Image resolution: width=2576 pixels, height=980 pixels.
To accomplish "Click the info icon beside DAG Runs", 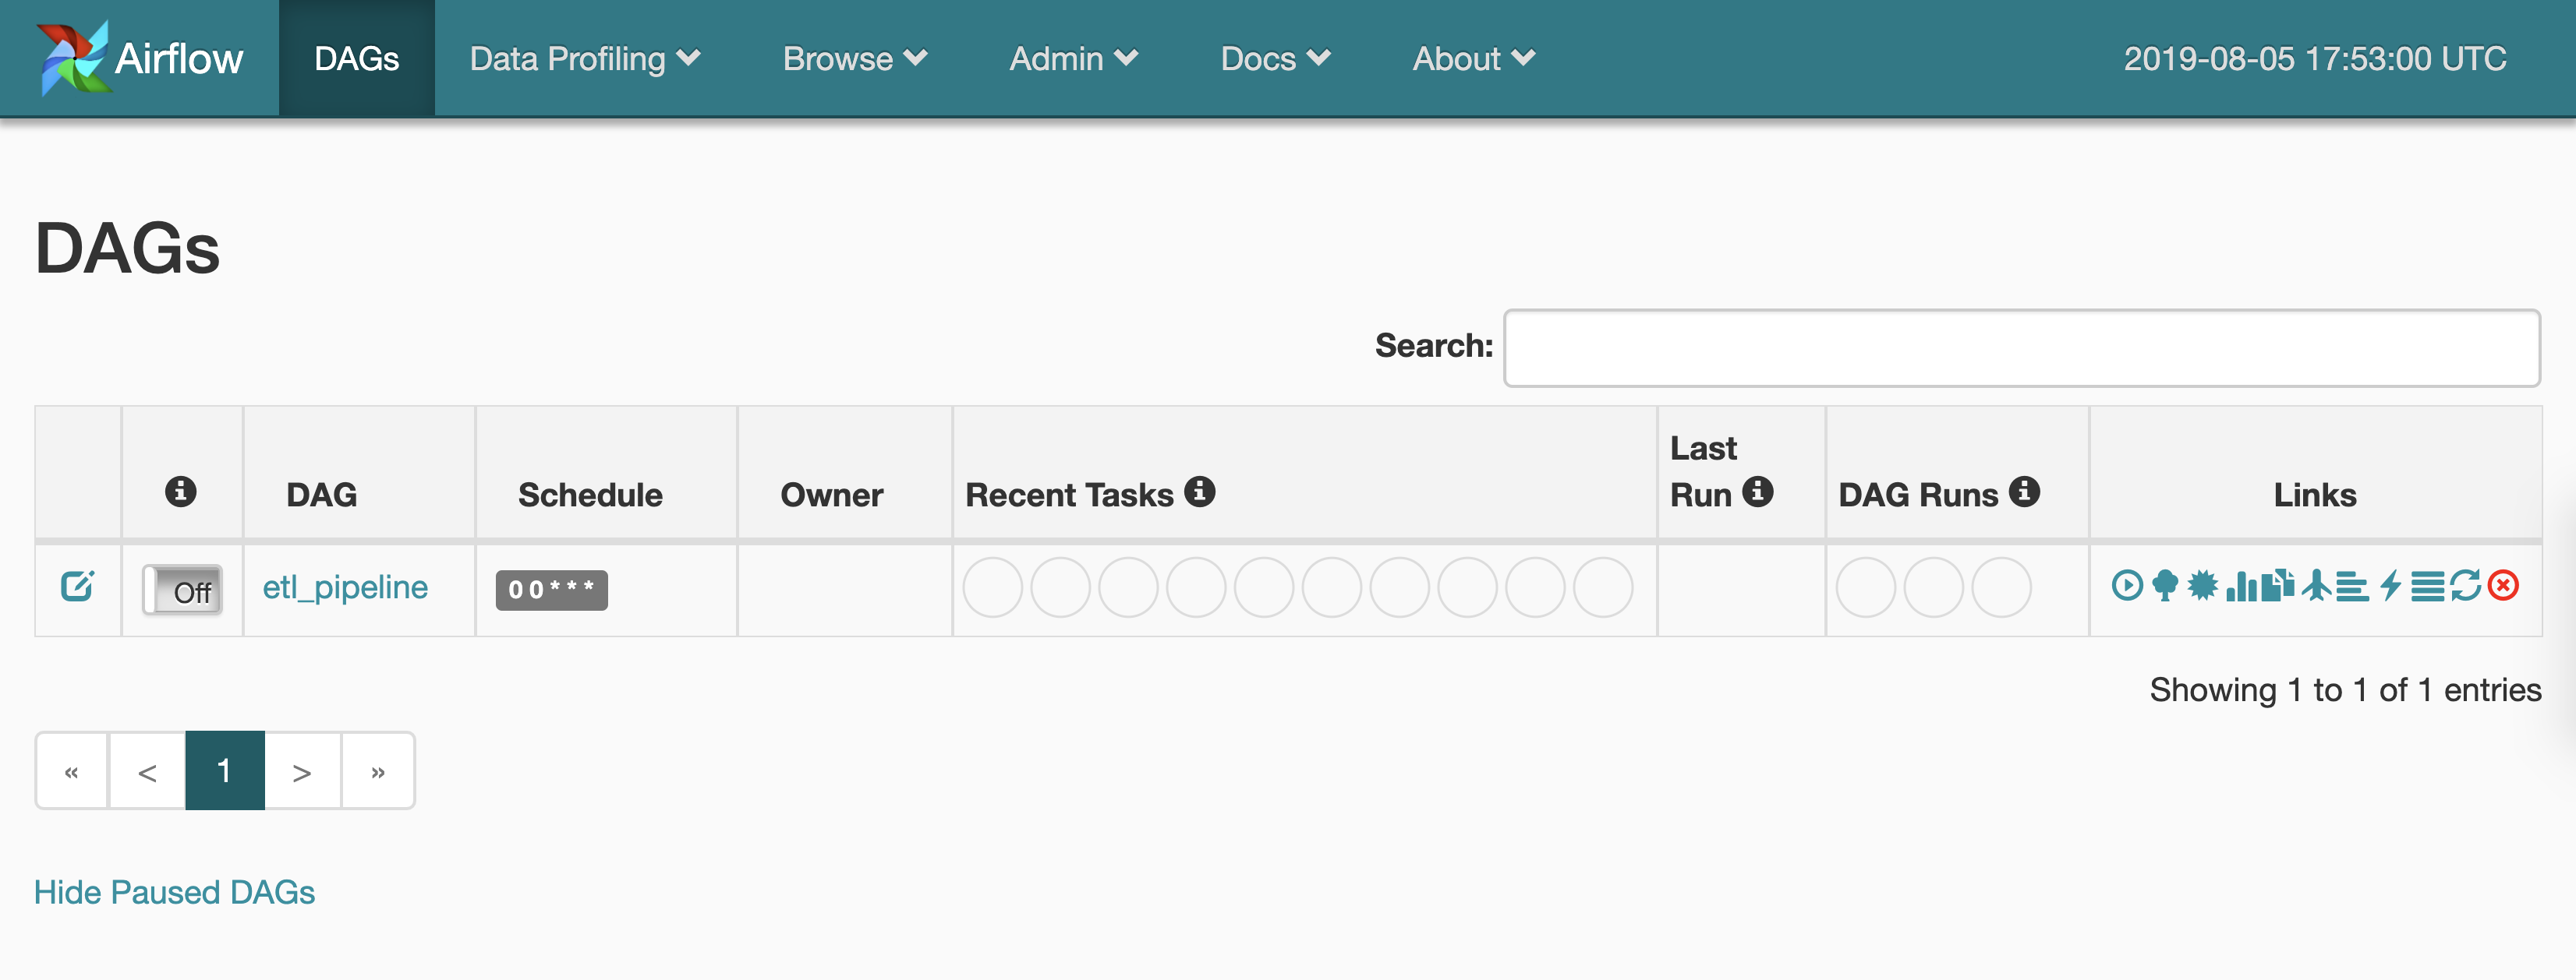I will (2025, 492).
